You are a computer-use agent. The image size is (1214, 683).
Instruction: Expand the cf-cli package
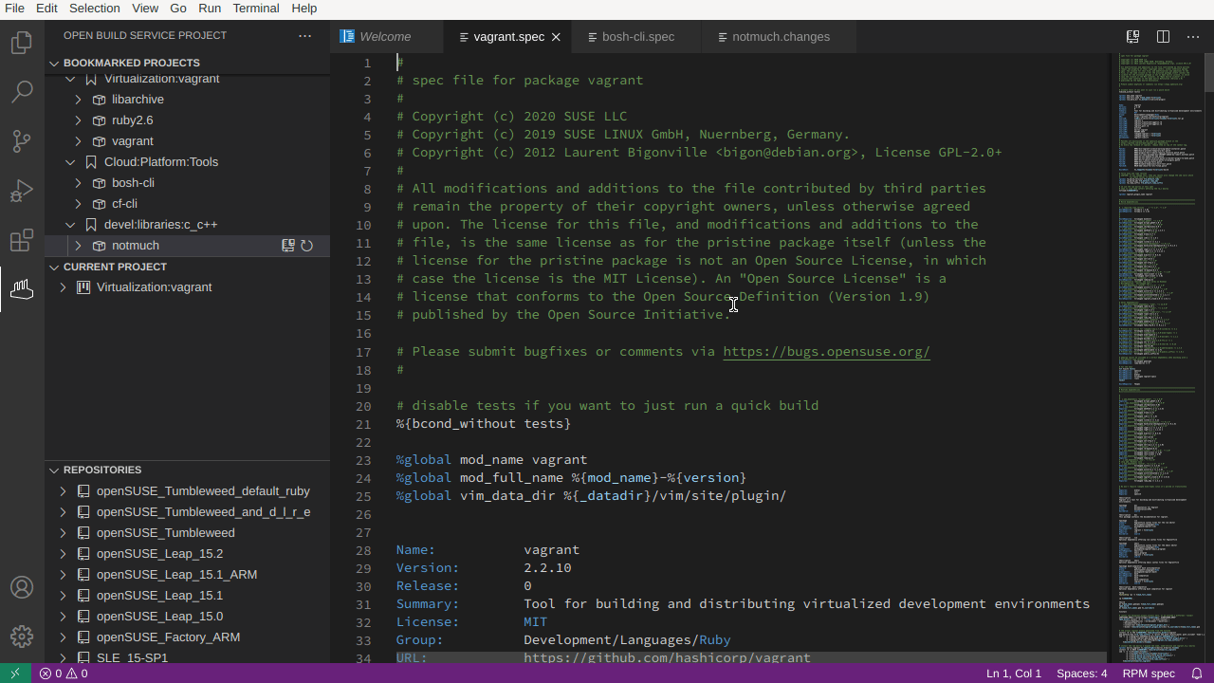(x=78, y=204)
